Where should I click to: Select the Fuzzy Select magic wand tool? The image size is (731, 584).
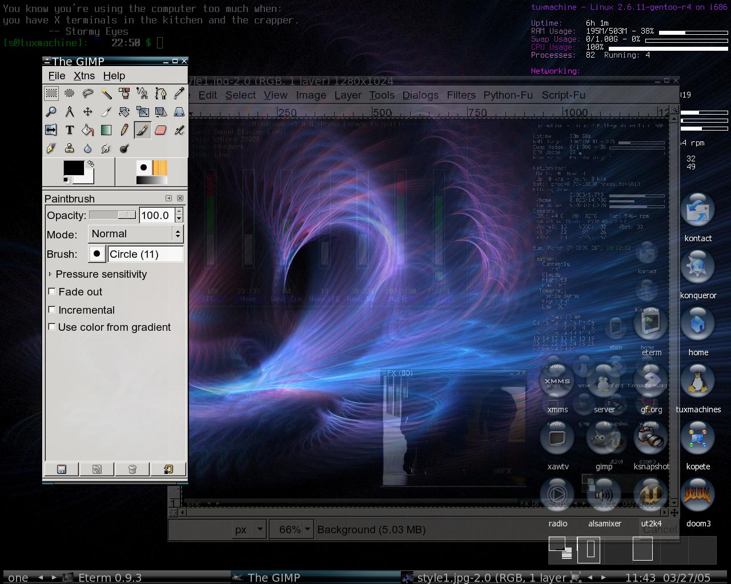(106, 94)
